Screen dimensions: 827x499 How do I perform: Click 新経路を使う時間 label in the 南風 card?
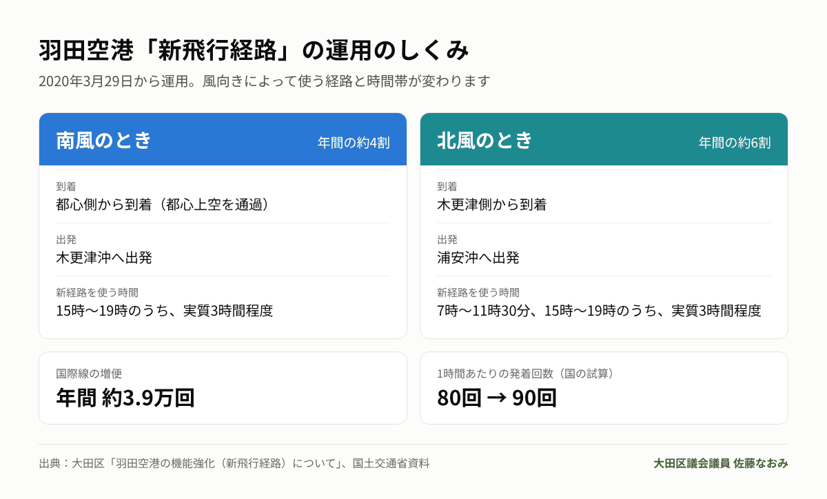tap(97, 292)
